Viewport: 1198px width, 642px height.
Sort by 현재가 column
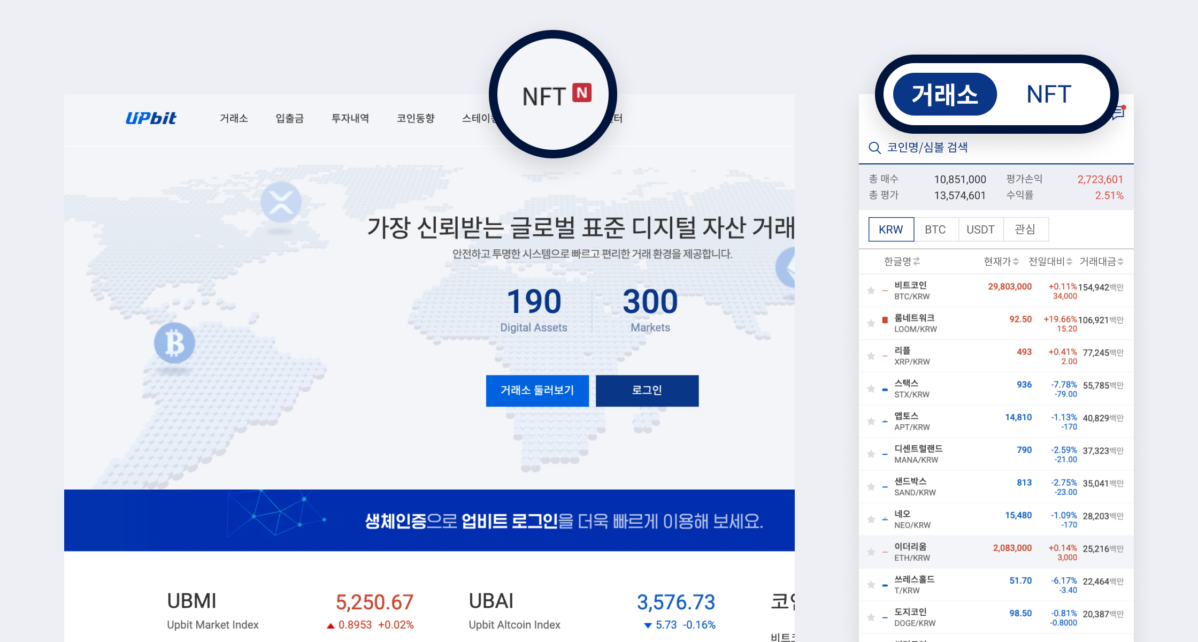(1001, 261)
